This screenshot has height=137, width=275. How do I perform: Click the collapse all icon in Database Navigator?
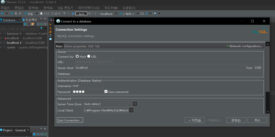tap(38, 24)
